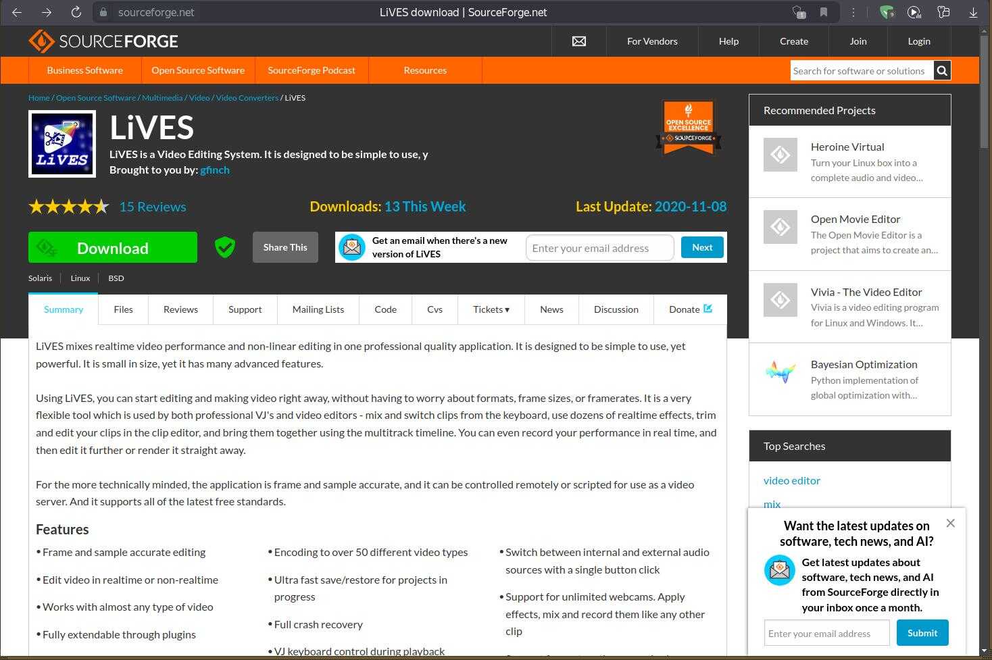This screenshot has height=660, width=992.
Task: Click the Share This button
Action: point(285,247)
